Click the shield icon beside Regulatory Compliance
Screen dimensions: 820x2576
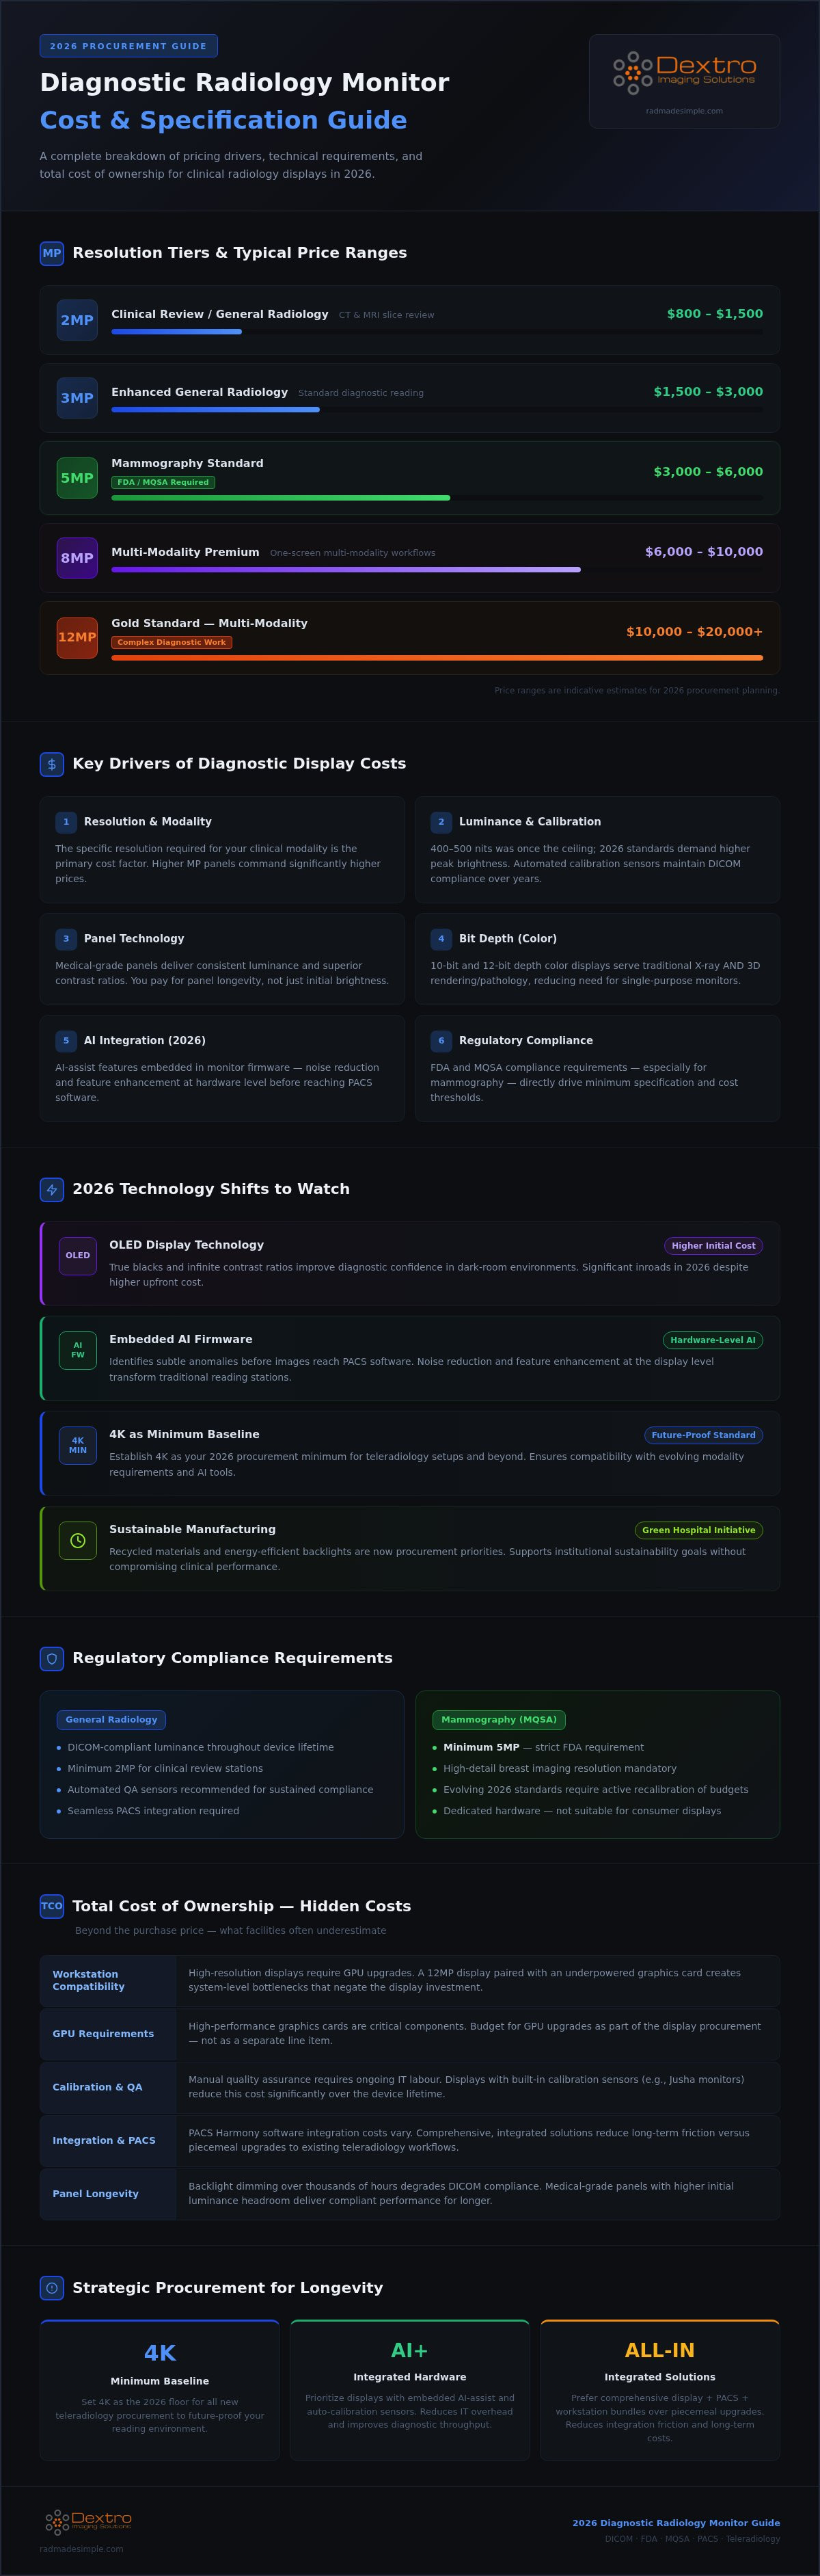52,1658
